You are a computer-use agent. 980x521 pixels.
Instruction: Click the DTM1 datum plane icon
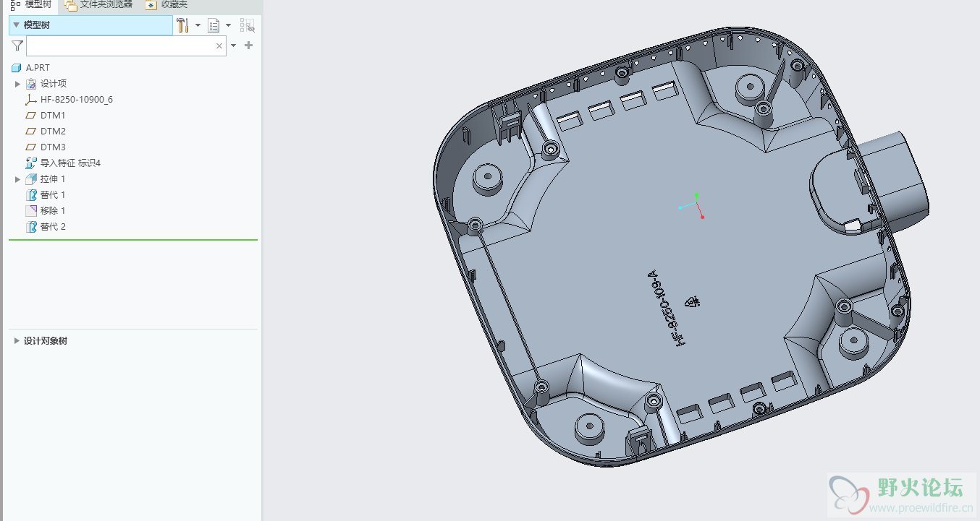click(31, 116)
